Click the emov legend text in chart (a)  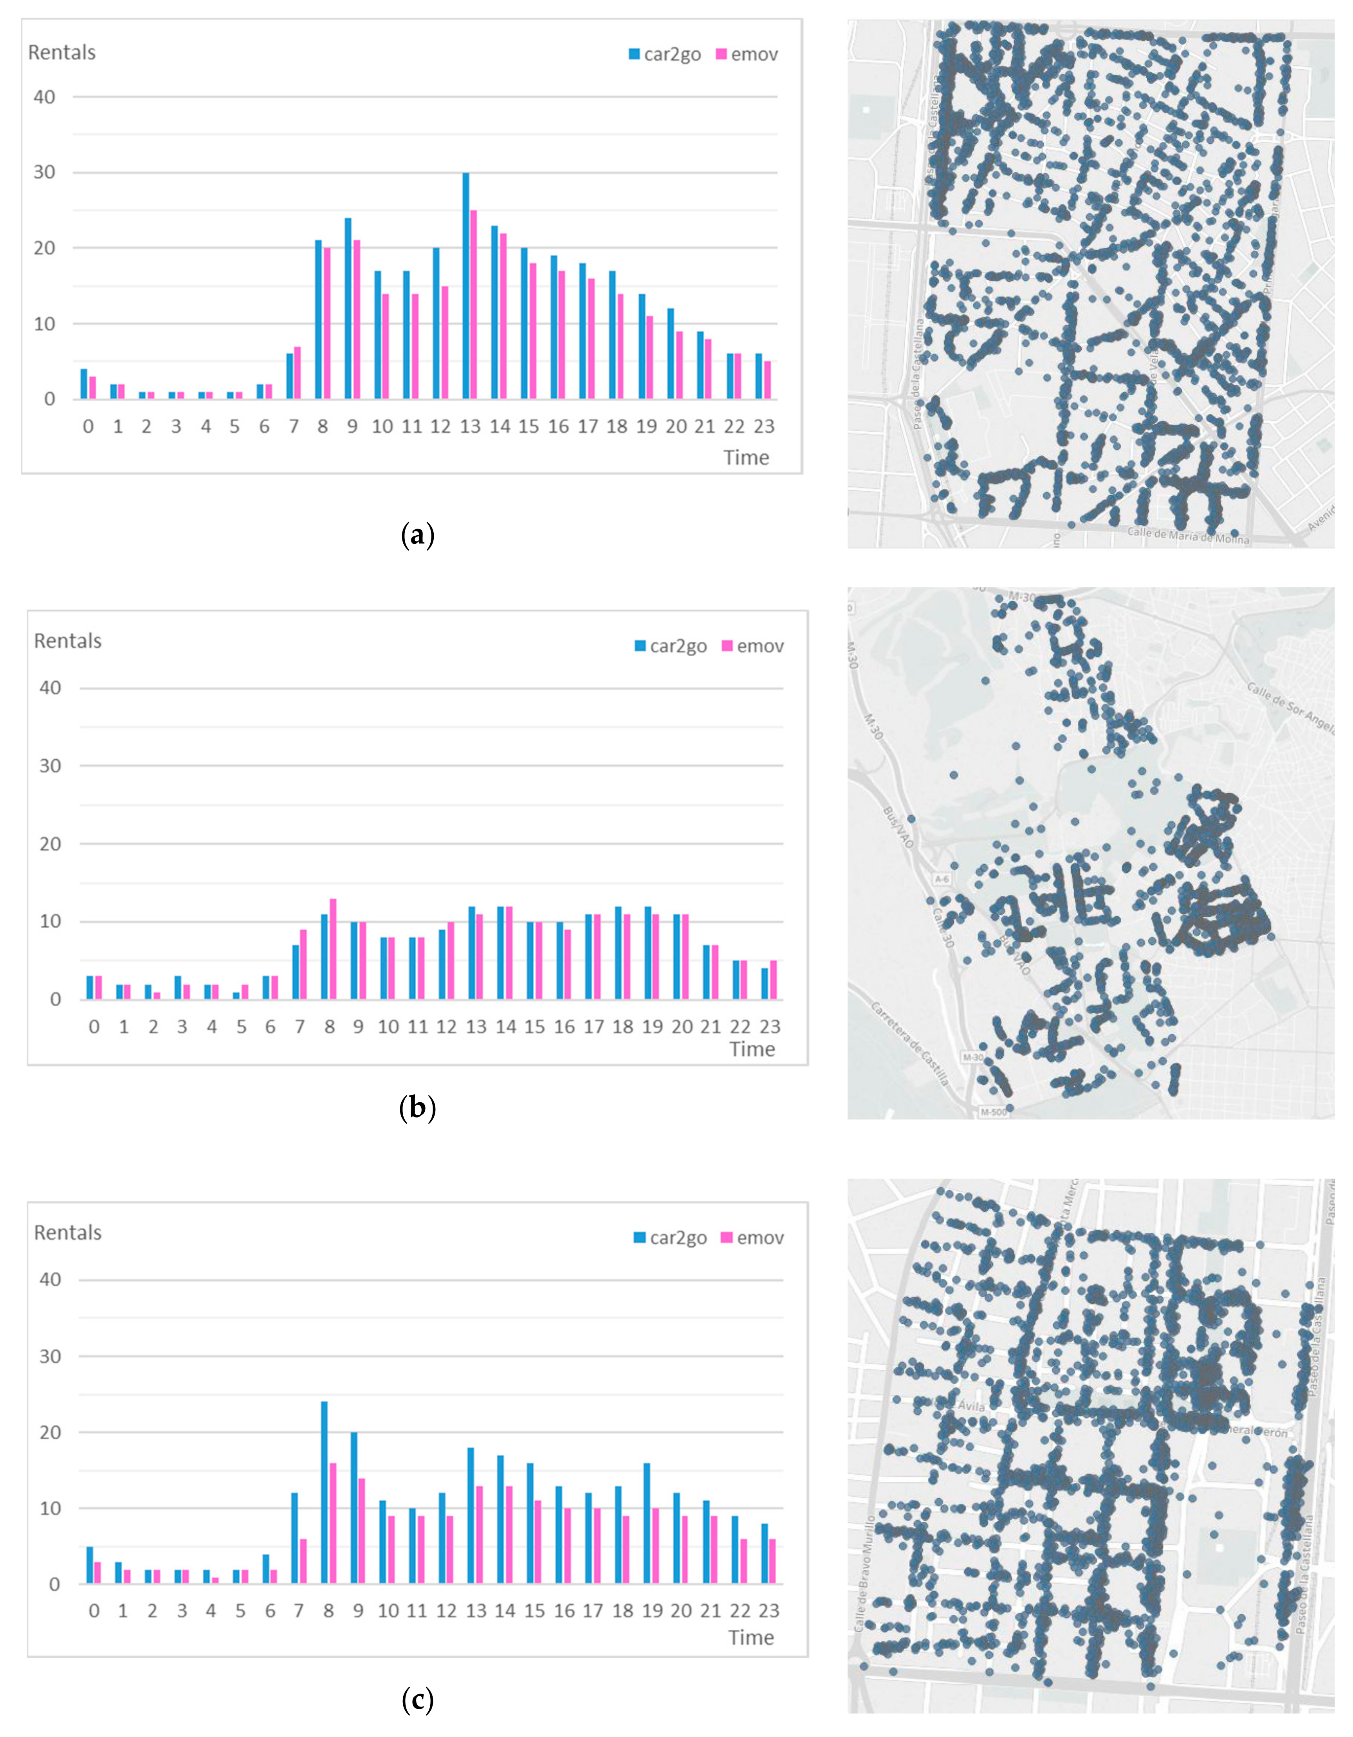click(x=754, y=55)
